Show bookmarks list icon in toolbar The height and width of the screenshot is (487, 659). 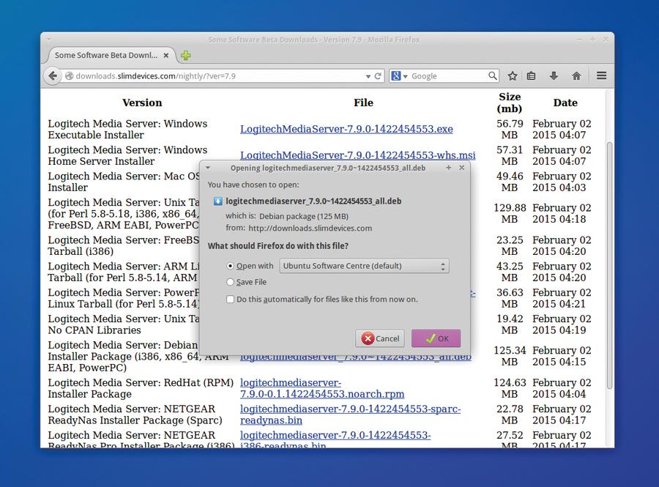[532, 76]
